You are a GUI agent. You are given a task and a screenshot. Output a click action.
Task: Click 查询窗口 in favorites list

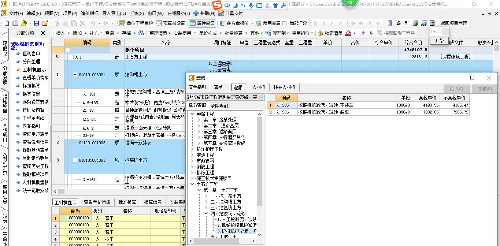pyautogui.click(x=31, y=53)
